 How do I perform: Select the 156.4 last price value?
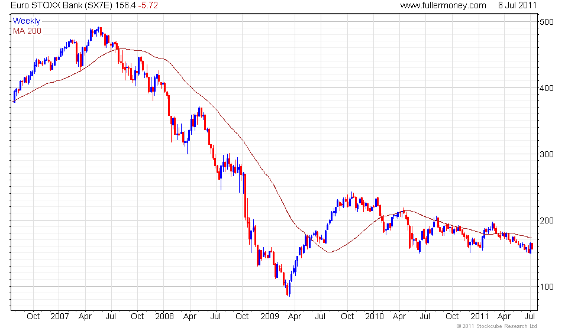125,5
